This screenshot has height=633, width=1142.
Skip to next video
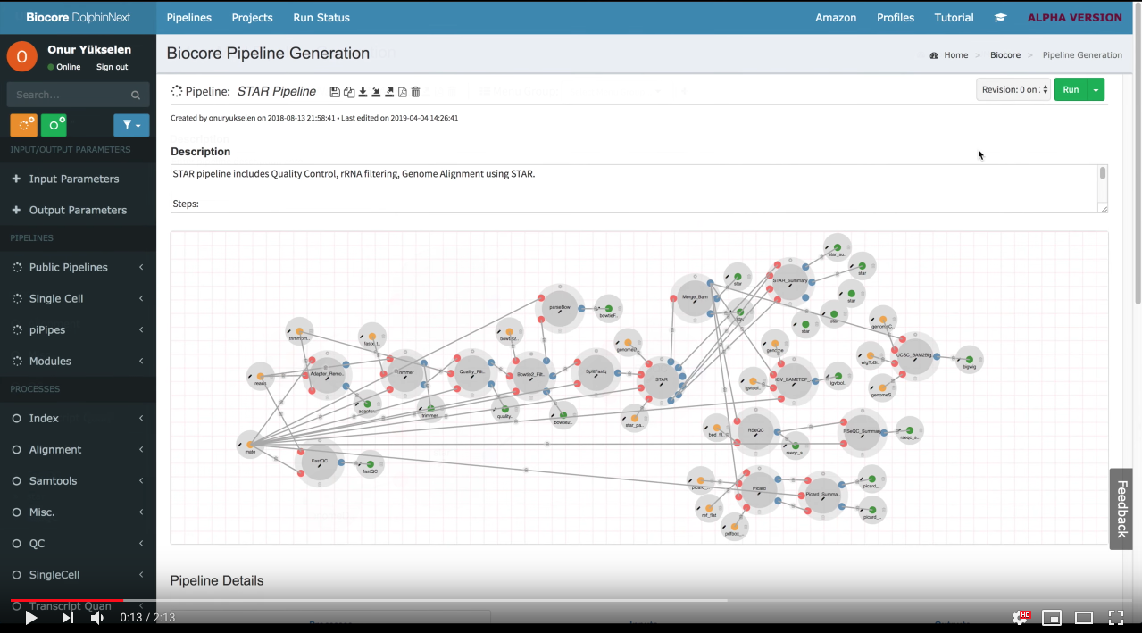pyautogui.click(x=67, y=617)
